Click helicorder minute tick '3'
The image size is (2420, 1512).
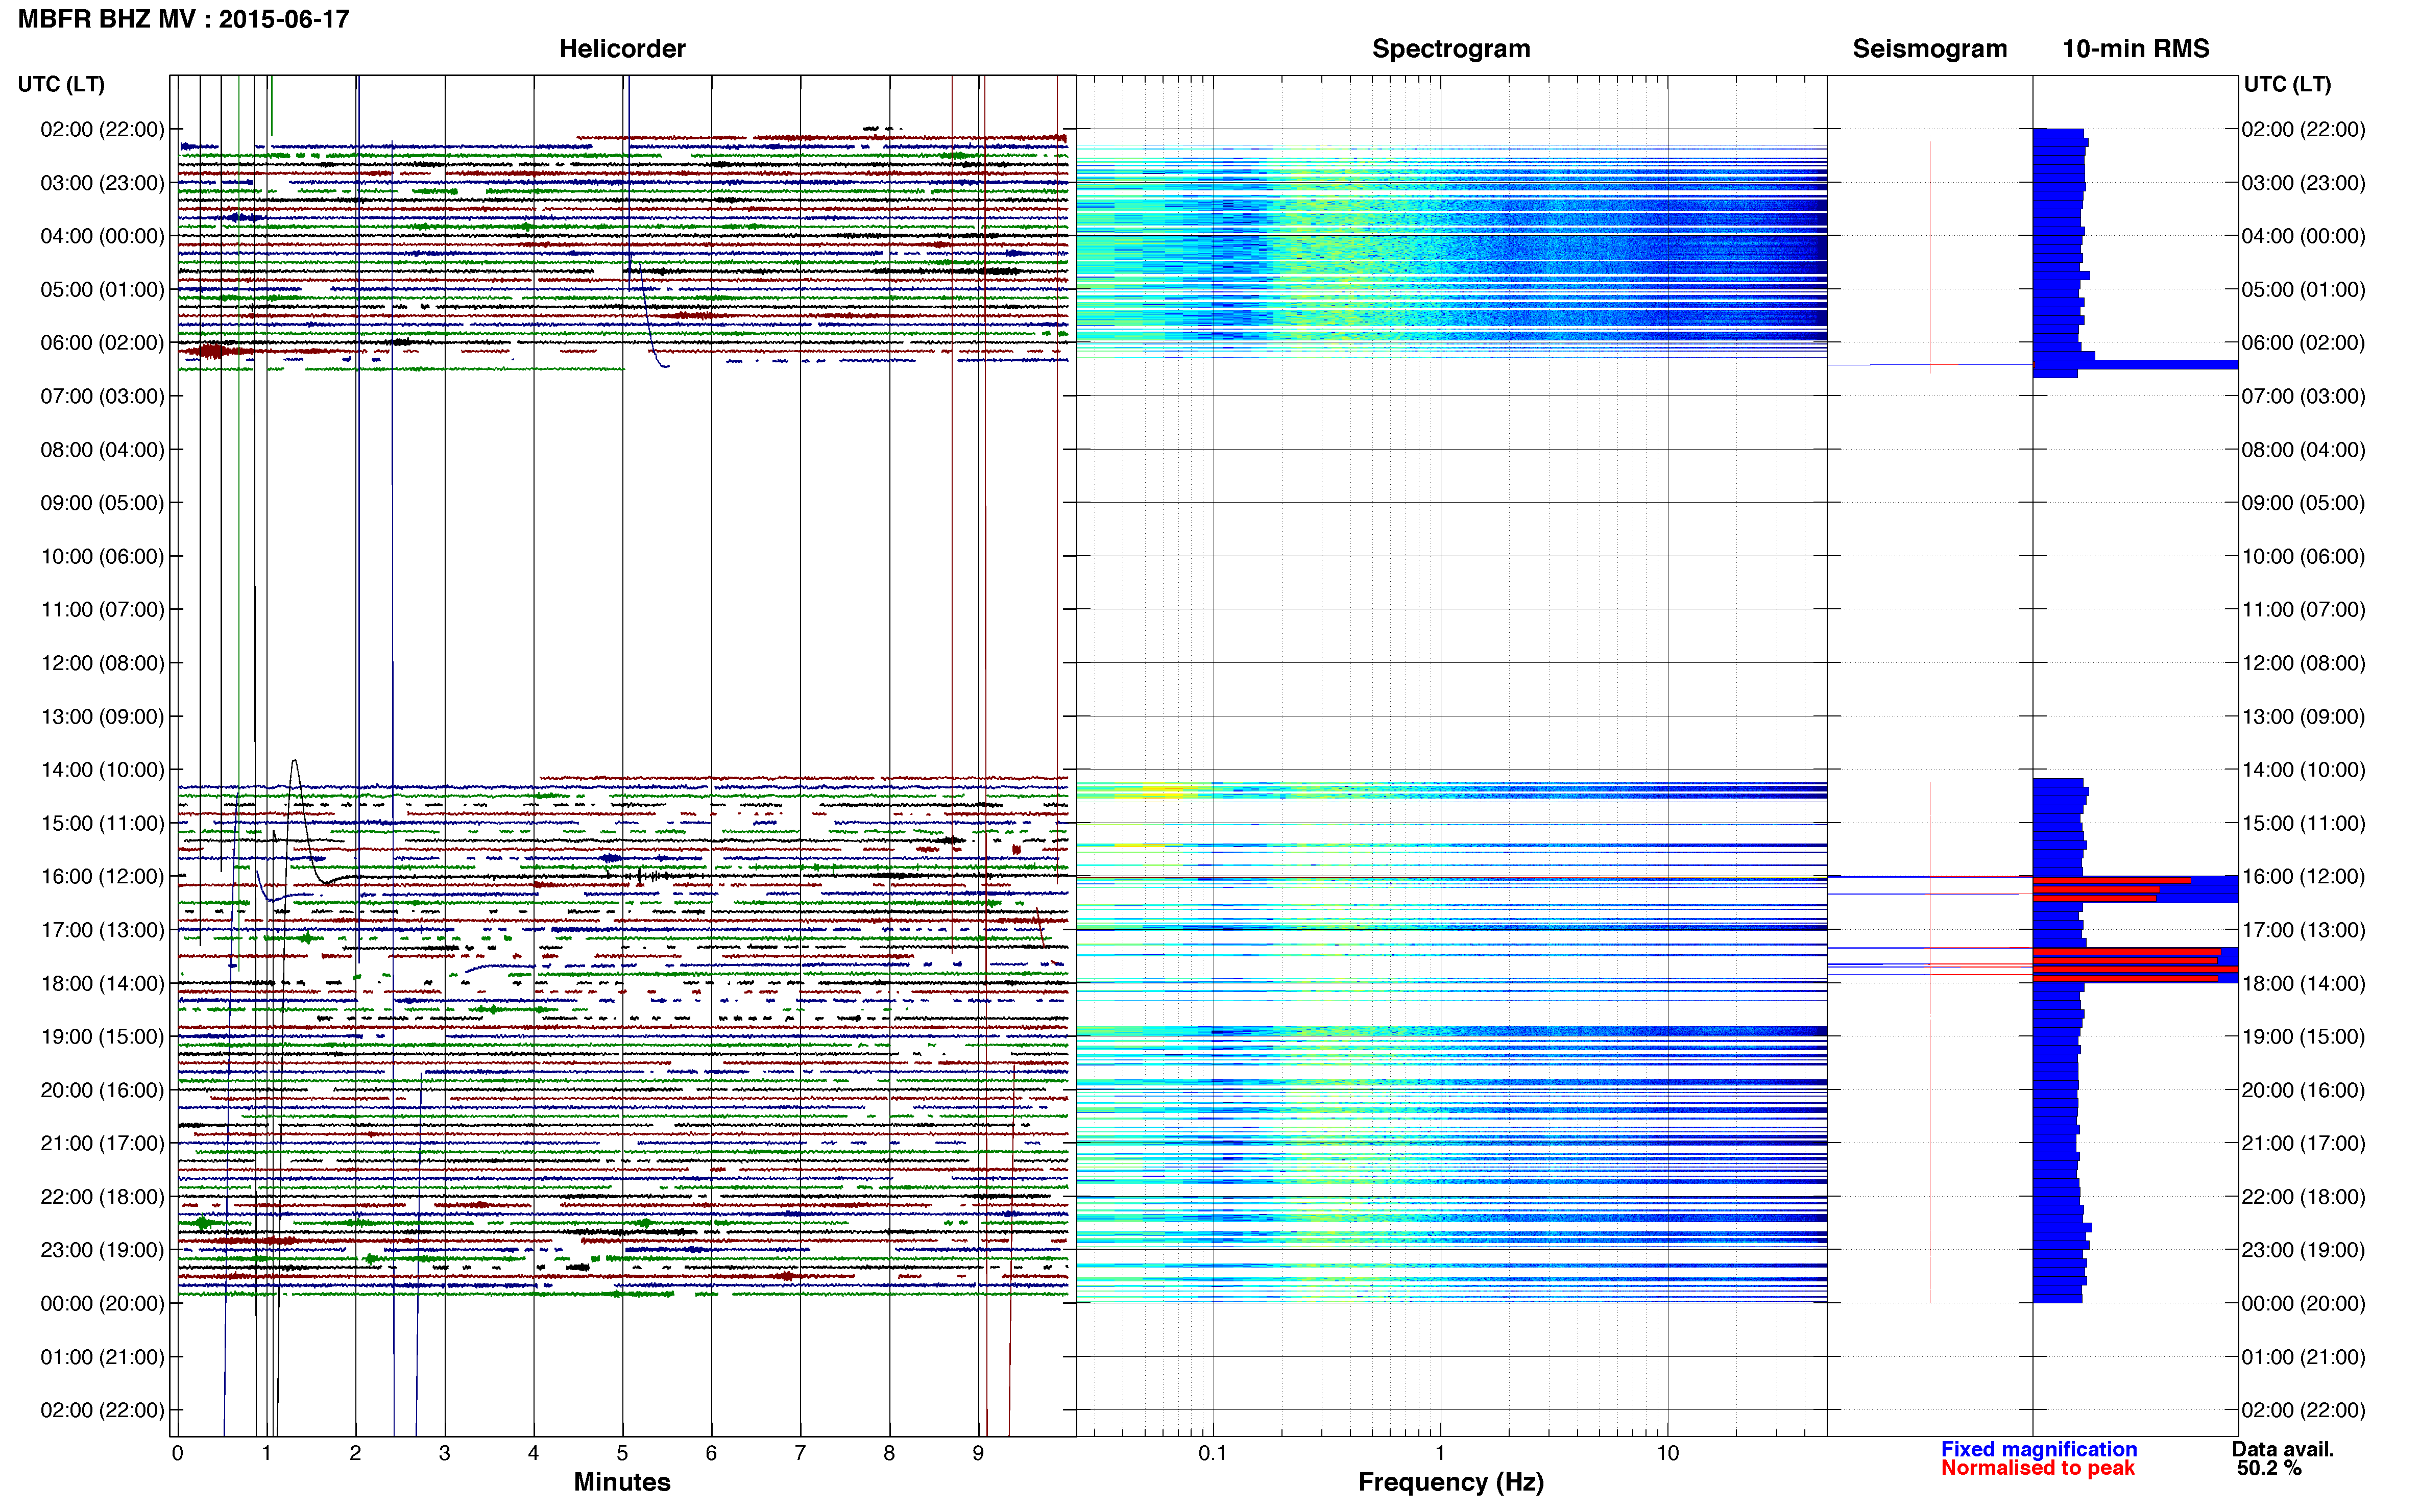(x=444, y=1454)
